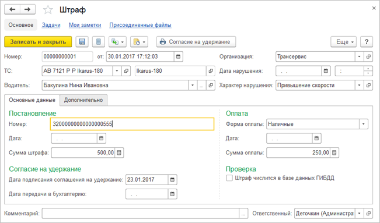Save the record with the floppy disk icon
The image size is (380, 223).
coord(82,41)
